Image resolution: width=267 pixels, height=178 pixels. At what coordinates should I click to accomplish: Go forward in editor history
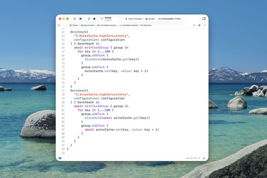(67, 25)
